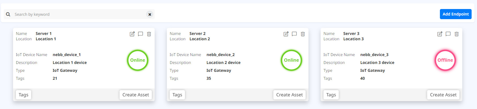
Task: Select the Server 2 name text
Action: [197, 34]
